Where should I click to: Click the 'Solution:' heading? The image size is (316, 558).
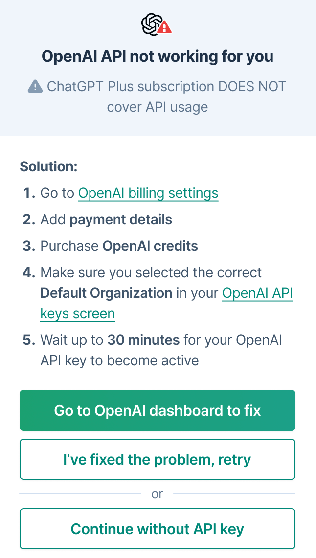pyautogui.click(x=49, y=166)
